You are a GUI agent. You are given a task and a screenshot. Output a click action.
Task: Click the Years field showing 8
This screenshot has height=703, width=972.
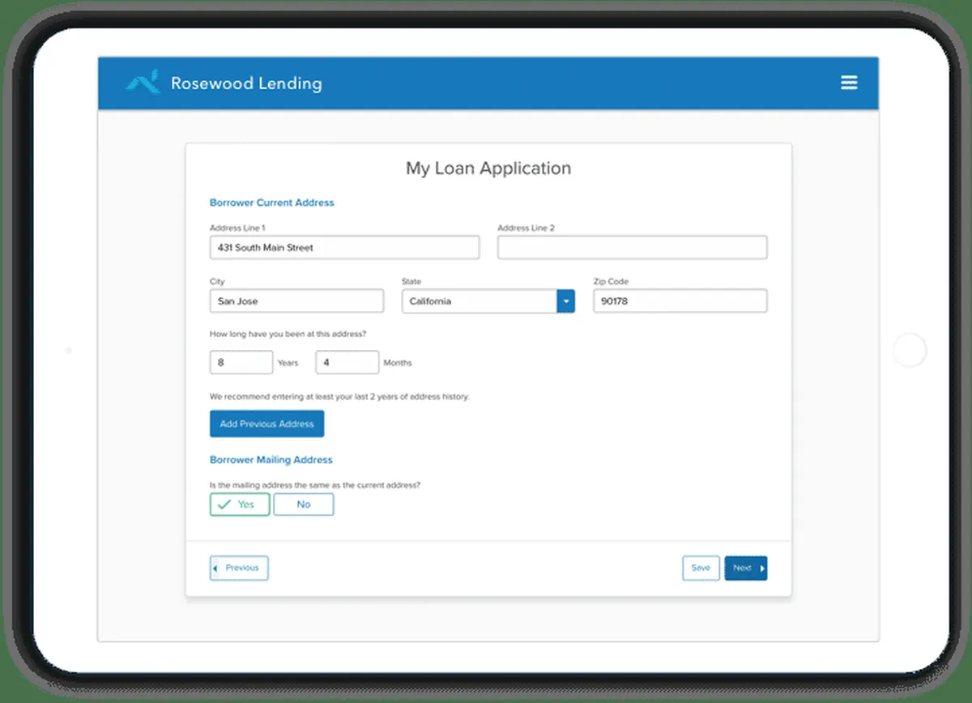coord(241,363)
